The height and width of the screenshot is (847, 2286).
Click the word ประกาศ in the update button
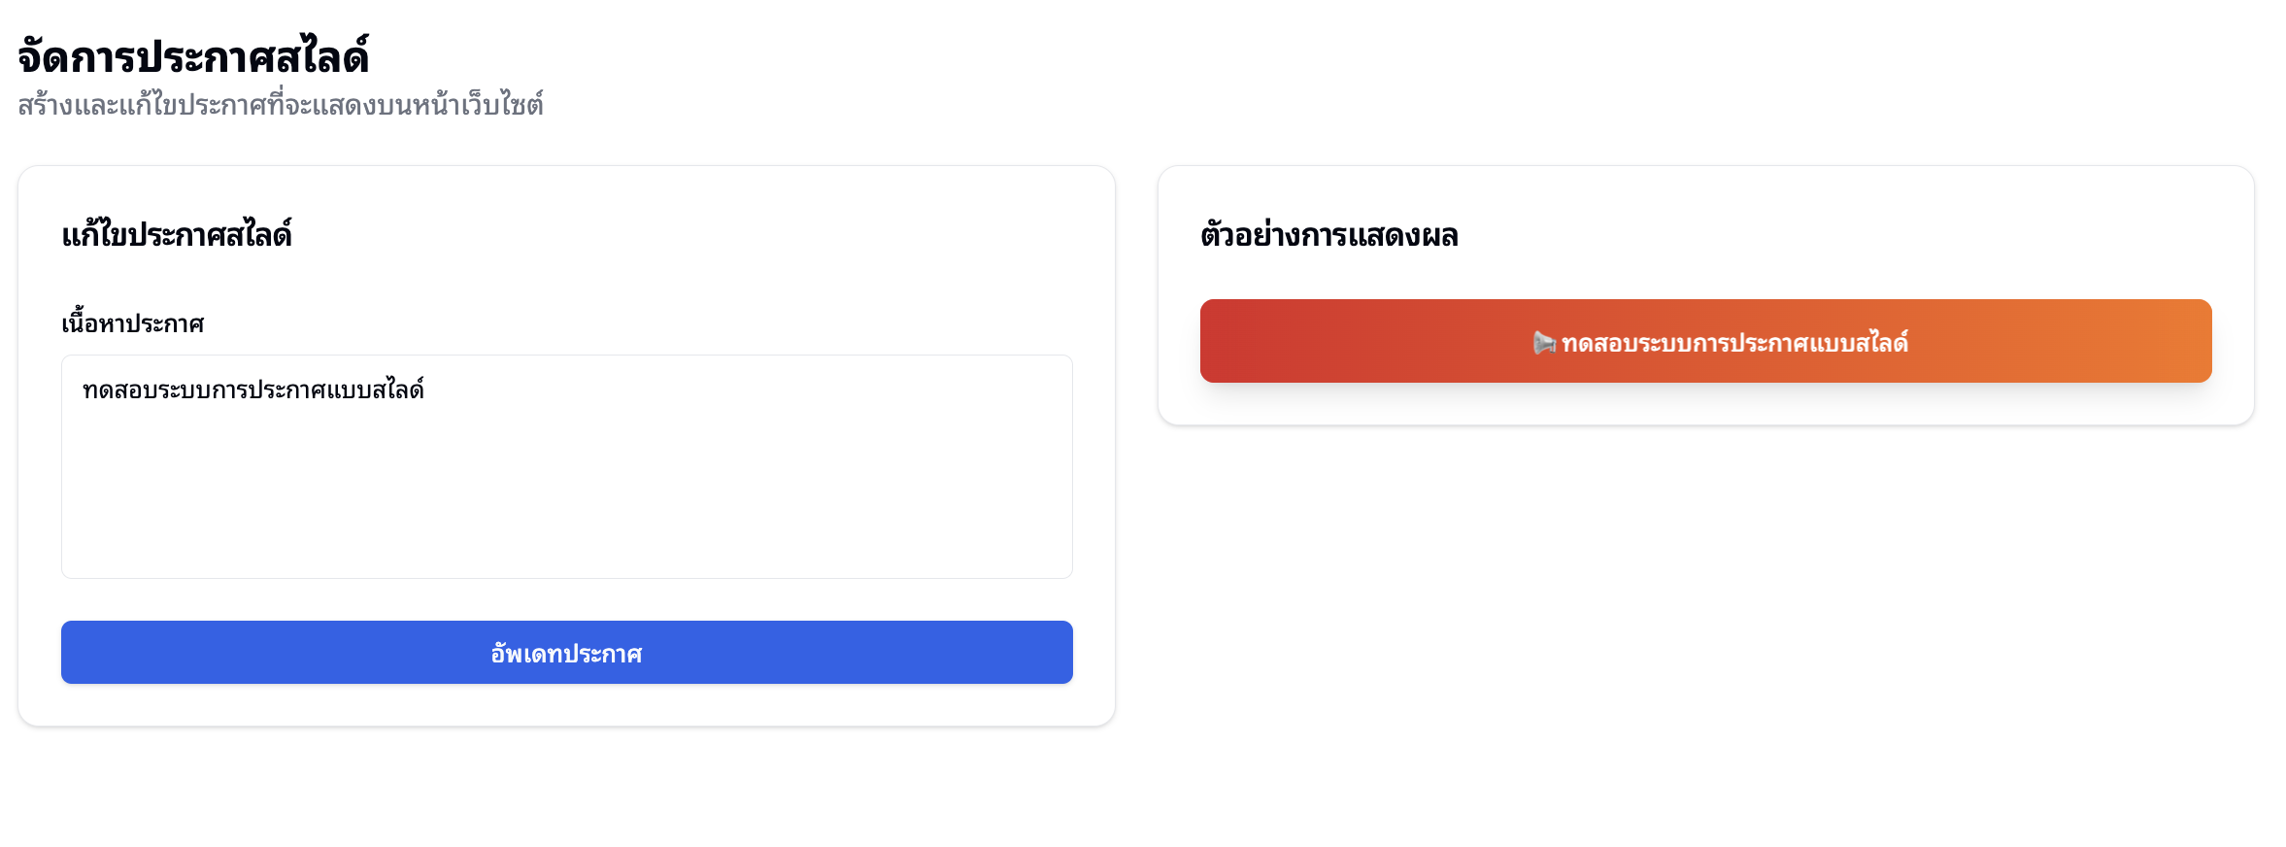coord(604,654)
